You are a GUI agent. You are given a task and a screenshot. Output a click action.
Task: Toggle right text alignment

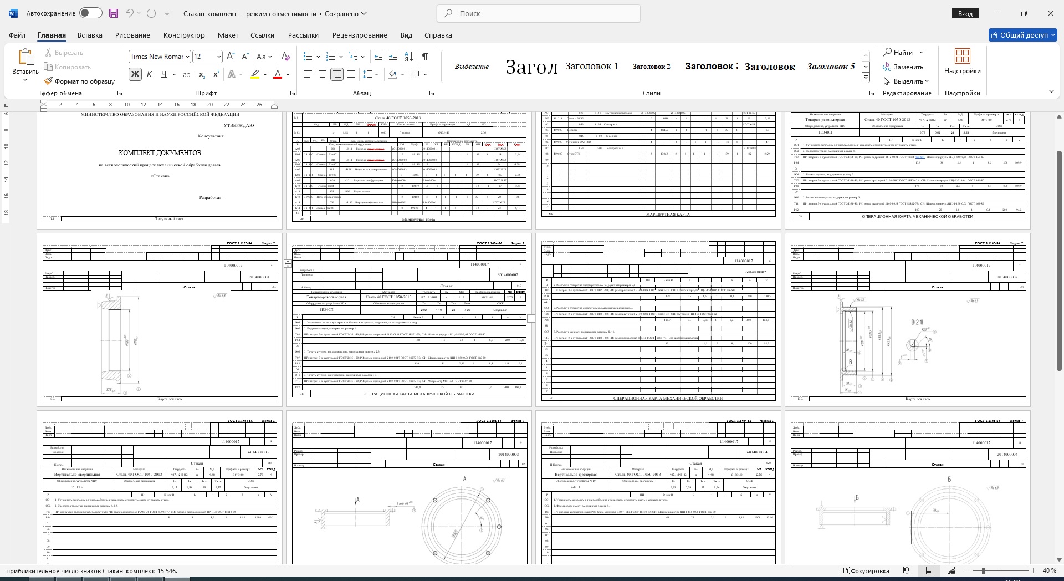point(337,74)
